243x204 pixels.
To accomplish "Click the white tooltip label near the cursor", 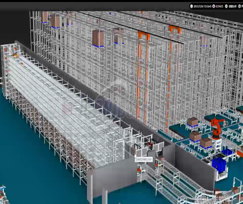I will pos(144,160).
